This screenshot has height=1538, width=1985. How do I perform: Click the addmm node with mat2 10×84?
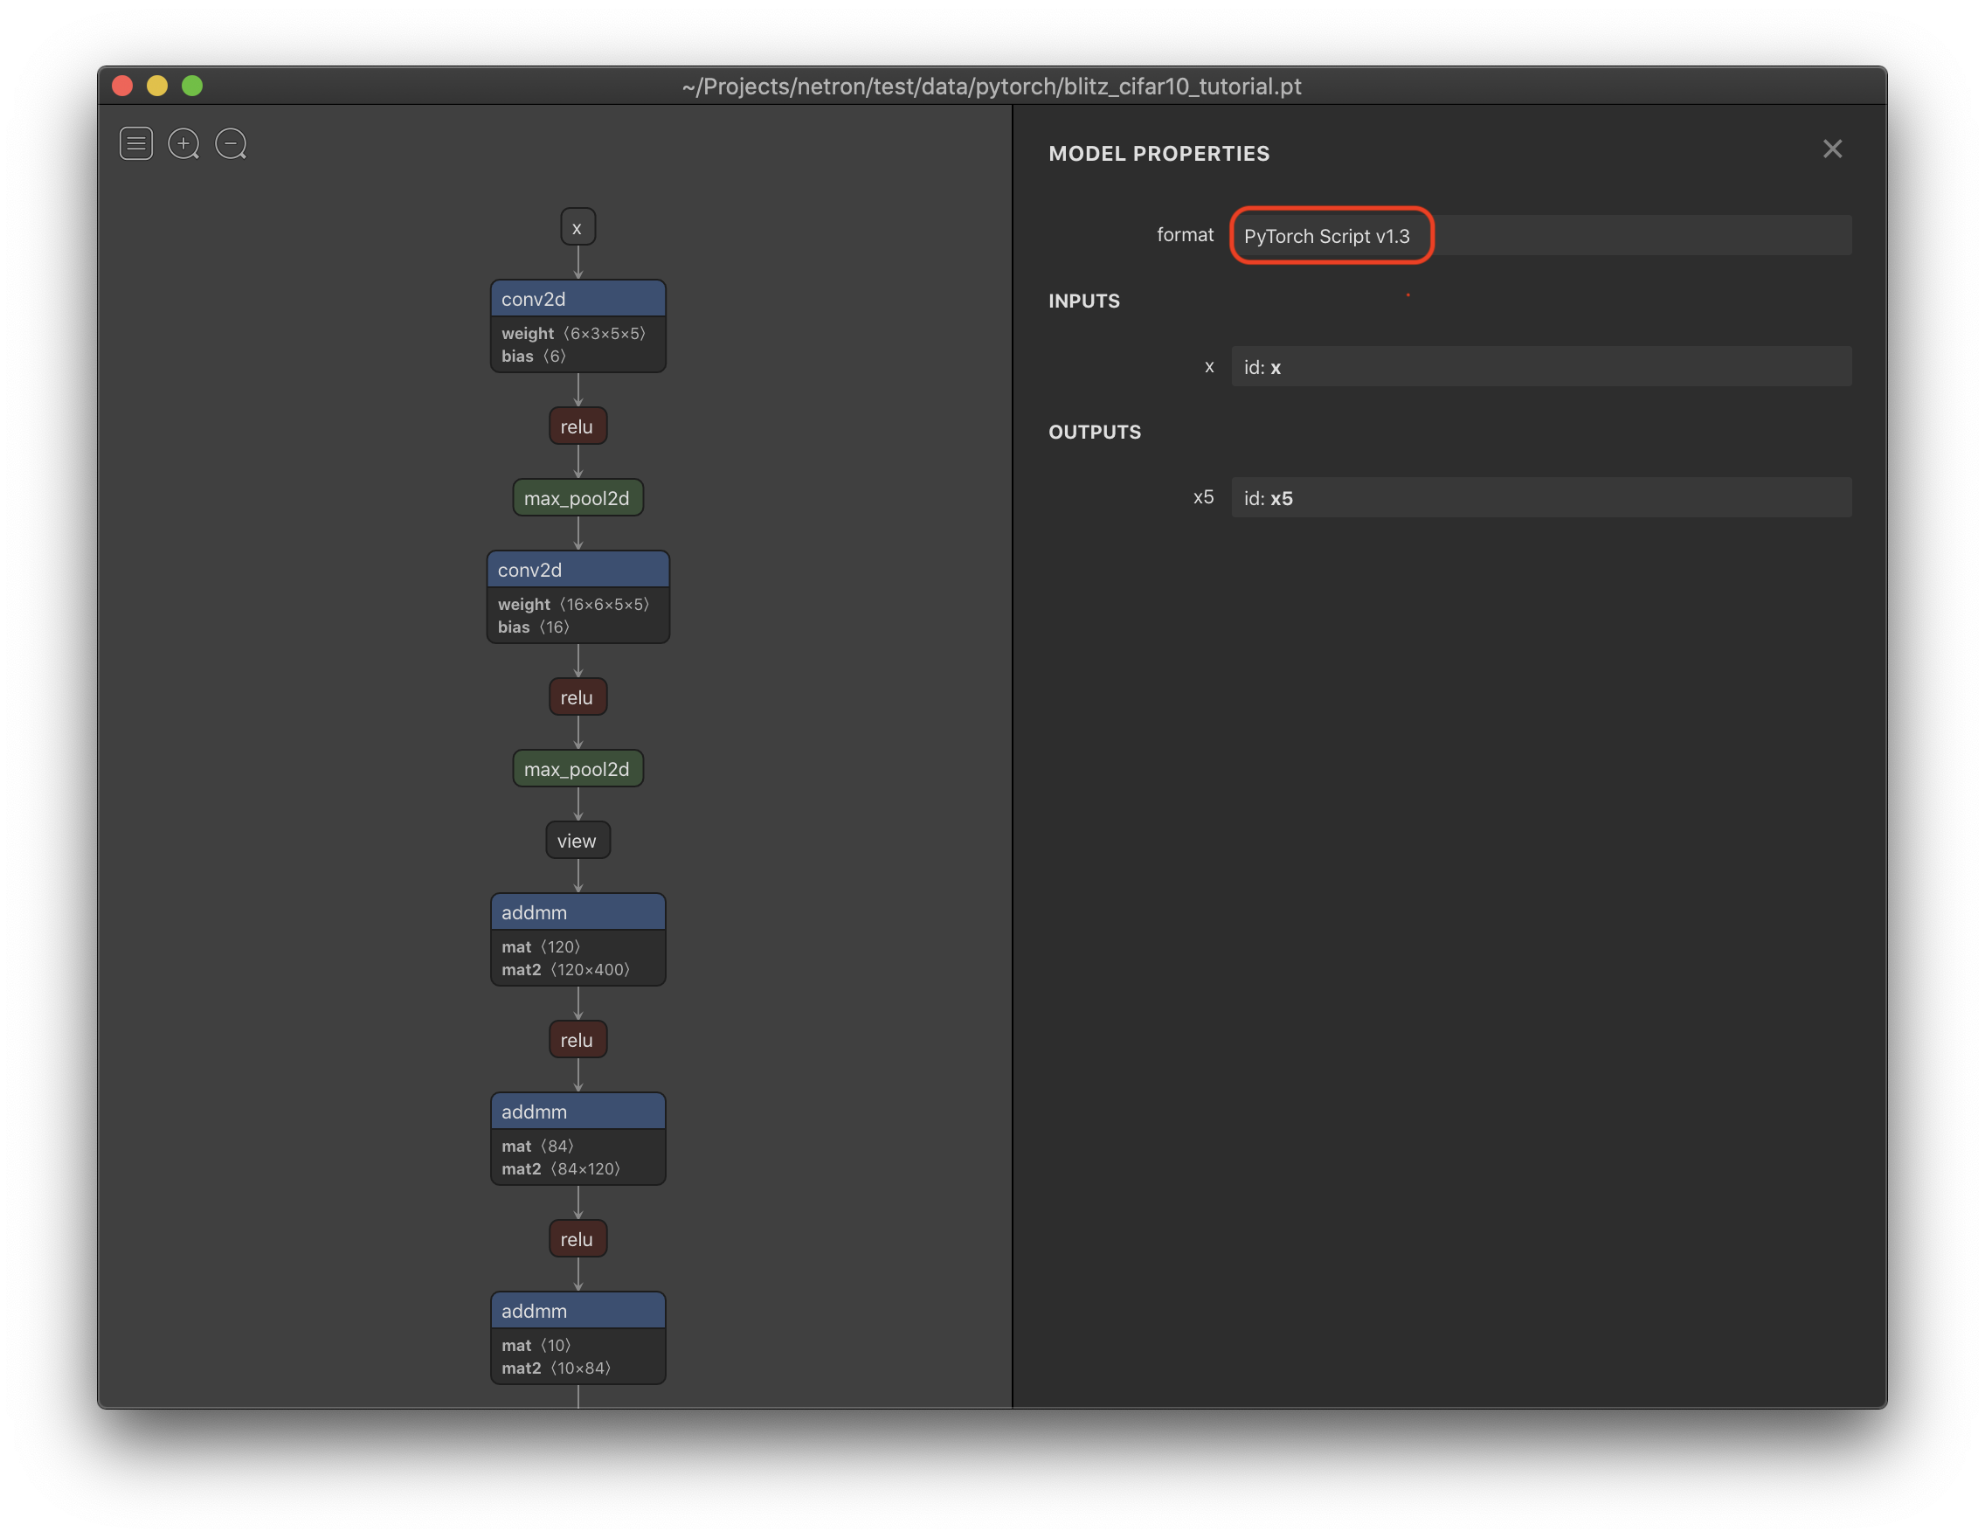pos(578,1311)
